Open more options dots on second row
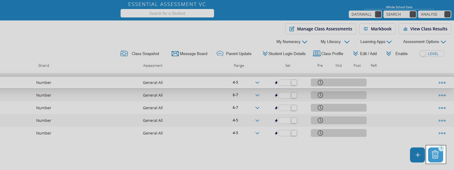 (x=442, y=95)
